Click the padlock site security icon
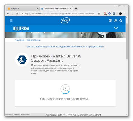The width and height of the screenshot is (133, 121). click(x=22, y=14)
